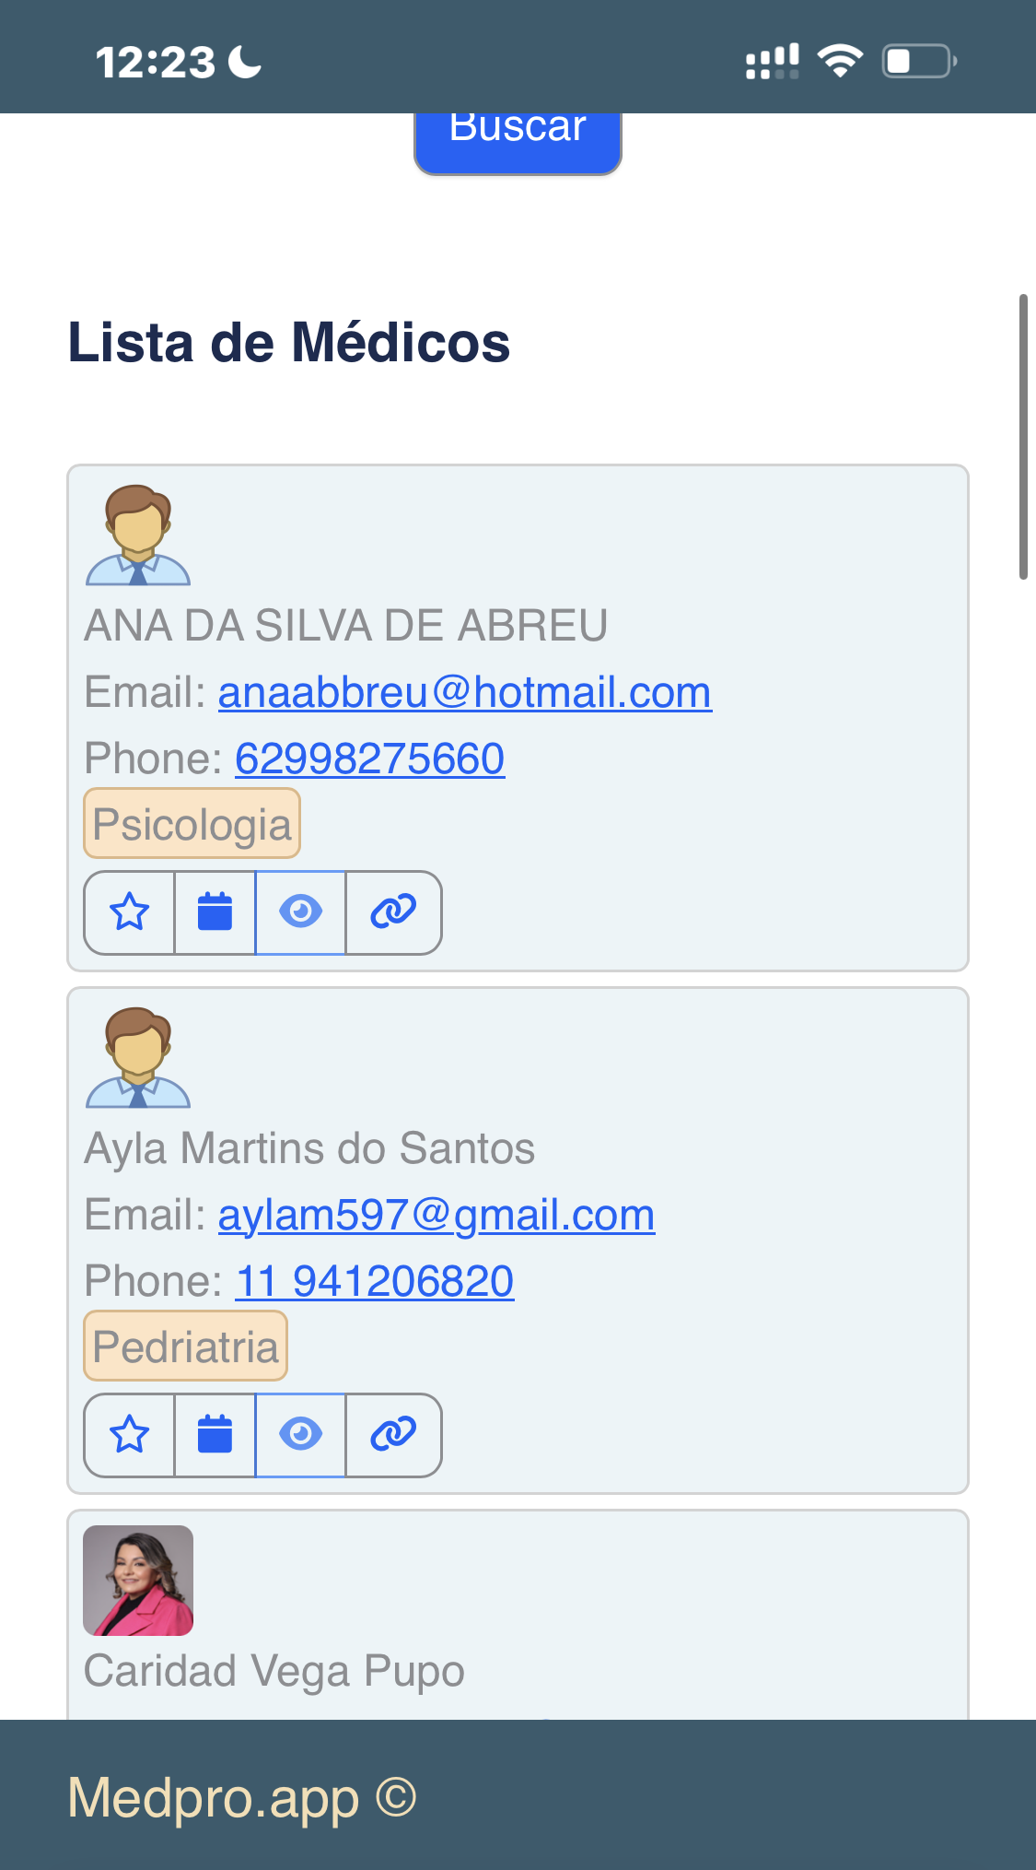1036x1870 pixels.
Task: Open Medpro.app footer text
Action: (x=241, y=1797)
